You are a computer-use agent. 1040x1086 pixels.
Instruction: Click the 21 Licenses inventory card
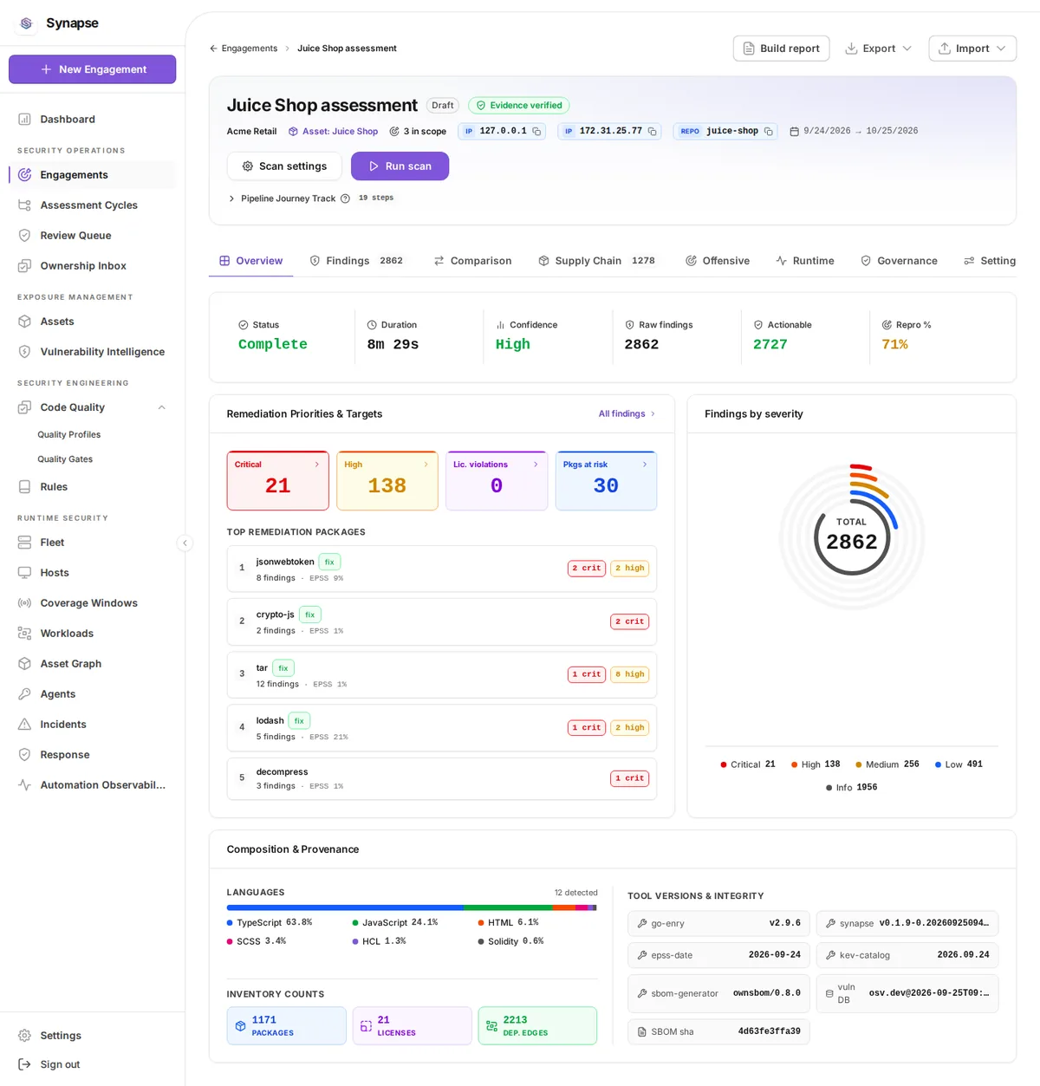coord(413,1026)
